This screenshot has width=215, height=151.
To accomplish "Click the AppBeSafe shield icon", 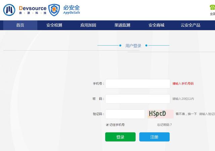I will coord(54,10).
